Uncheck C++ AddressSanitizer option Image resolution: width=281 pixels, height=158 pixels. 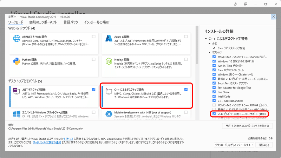[x=214, y=101]
